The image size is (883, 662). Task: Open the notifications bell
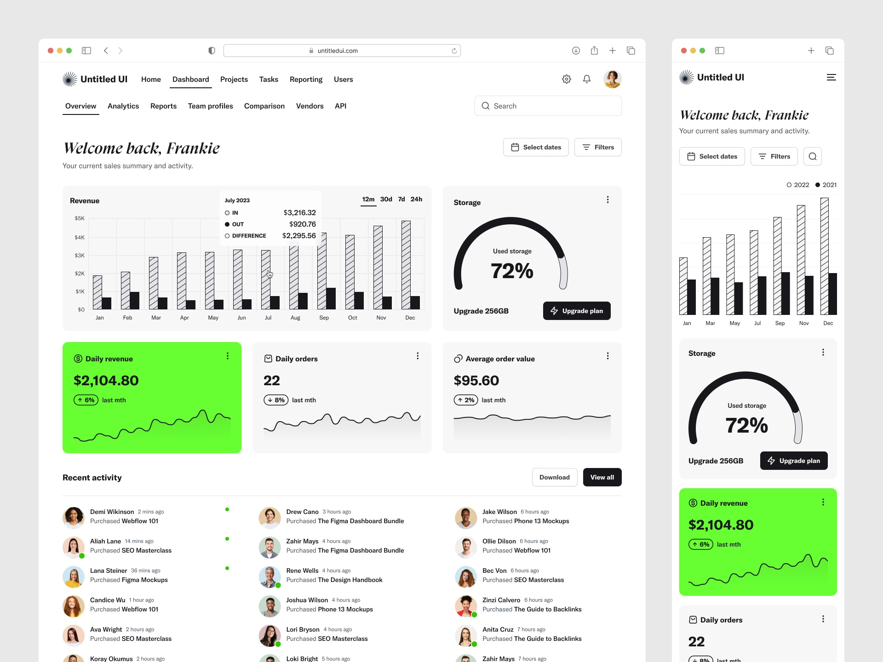(587, 79)
